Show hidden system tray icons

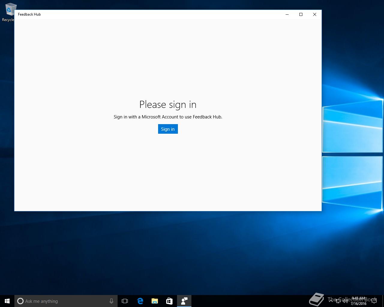coord(331,301)
